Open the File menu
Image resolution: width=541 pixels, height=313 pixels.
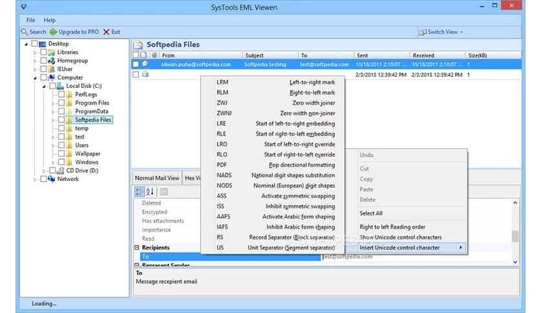[x=30, y=20]
